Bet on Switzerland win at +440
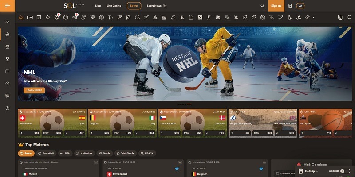The width and height of the screenshot is (355, 177). click(x=30, y=133)
